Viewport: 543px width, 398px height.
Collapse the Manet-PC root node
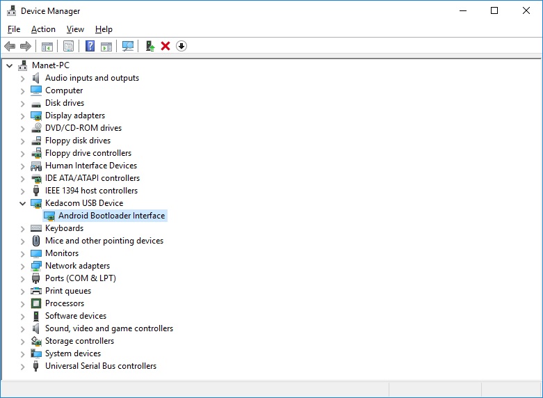coord(9,65)
